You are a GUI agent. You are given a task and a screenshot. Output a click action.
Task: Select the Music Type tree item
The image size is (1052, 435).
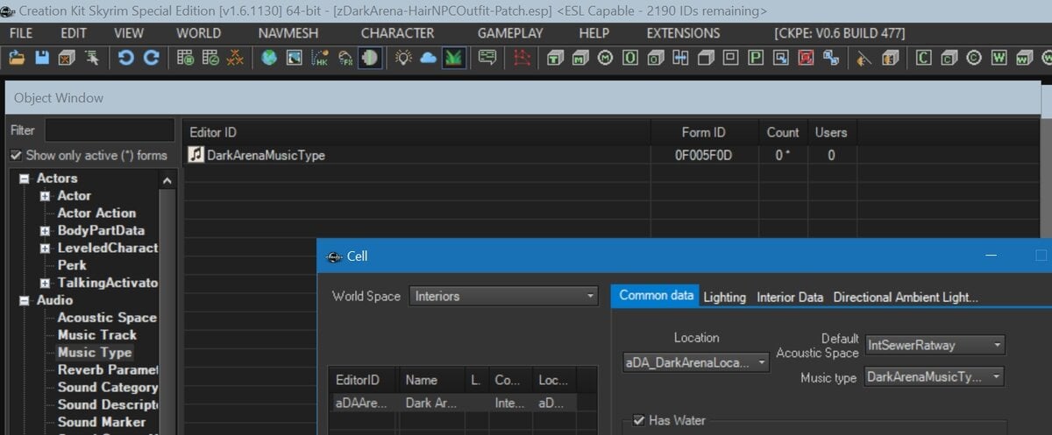(x=95, y=353)
